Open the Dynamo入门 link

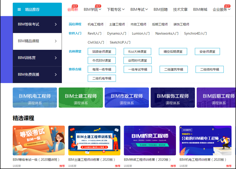[x=117, y=33]
